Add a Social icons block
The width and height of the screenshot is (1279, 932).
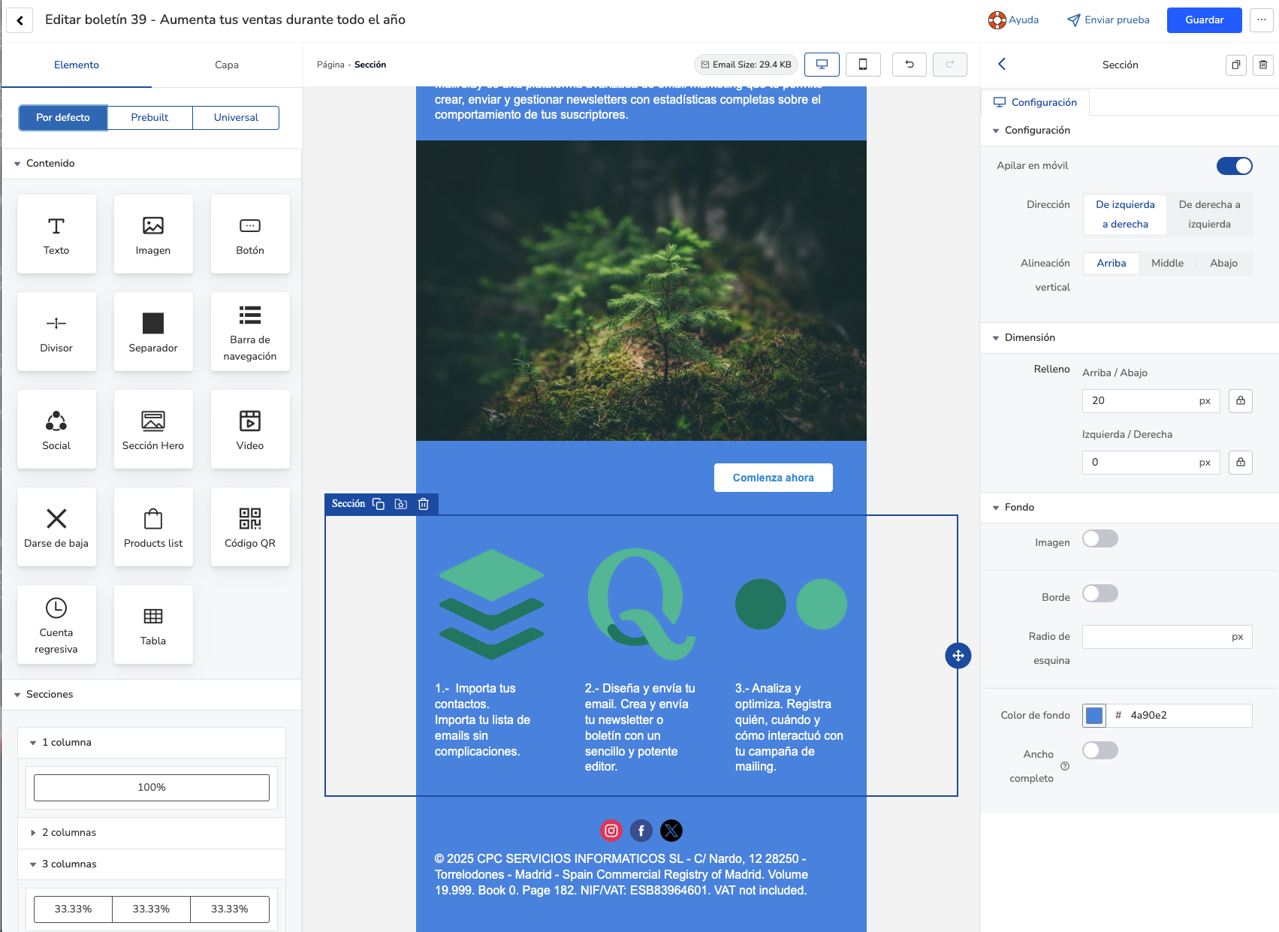pyautogui.click(x=56, y=429)
